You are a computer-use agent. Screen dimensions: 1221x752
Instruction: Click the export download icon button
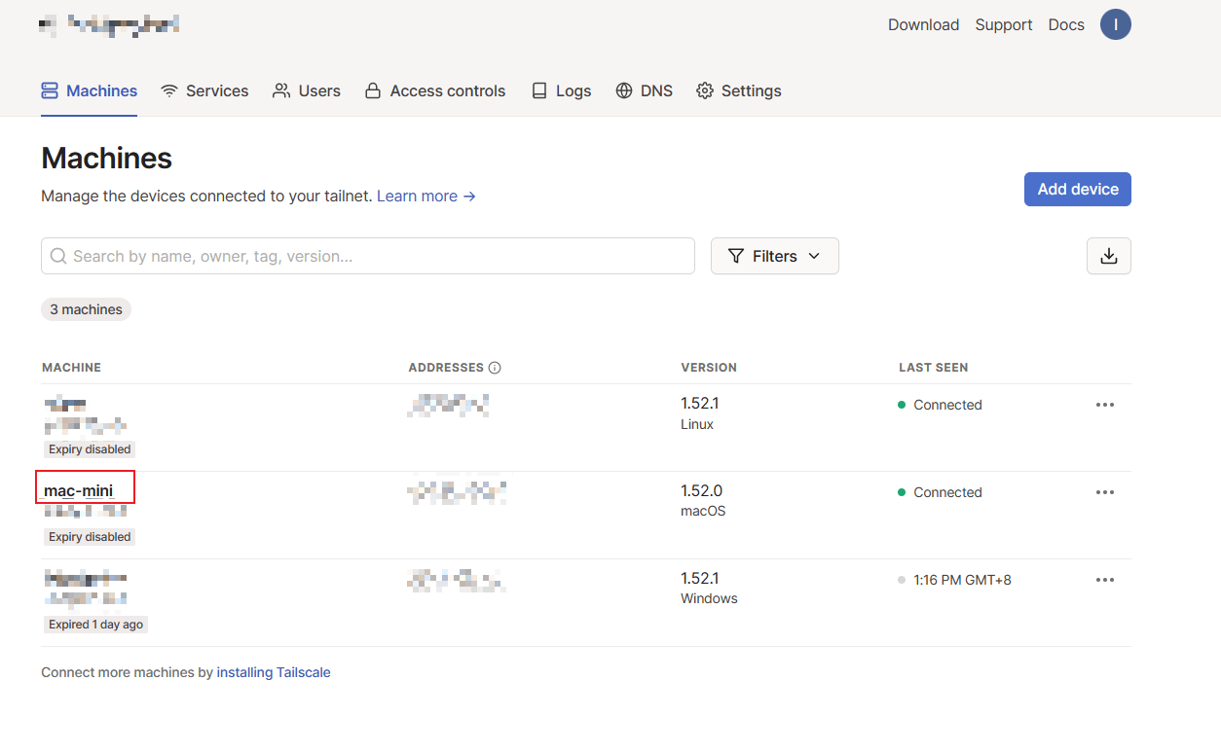pos(1109,256)
